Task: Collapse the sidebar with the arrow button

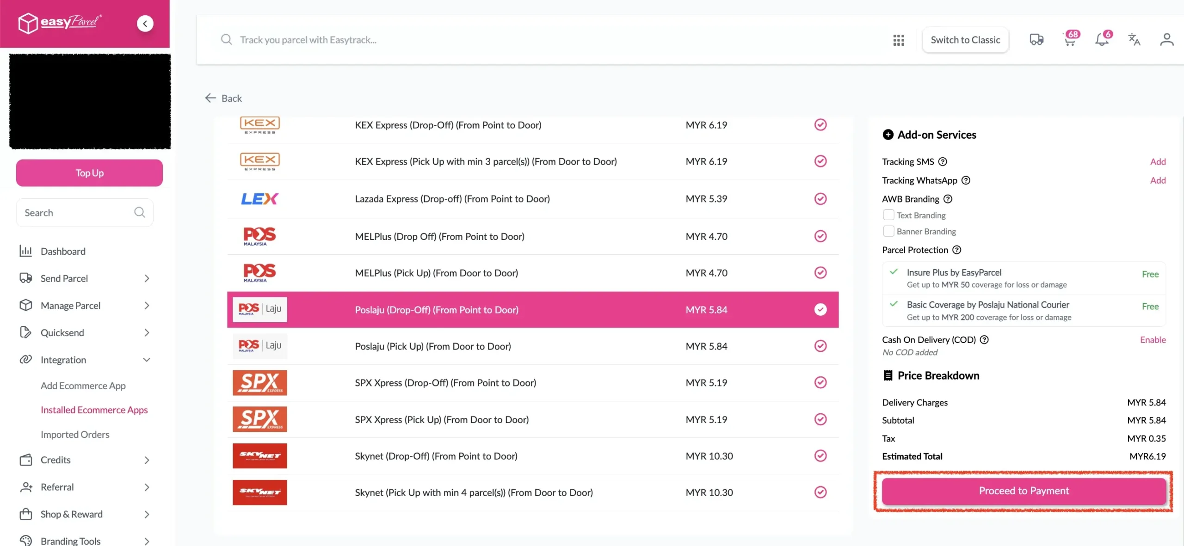Action: pos(145,24)
